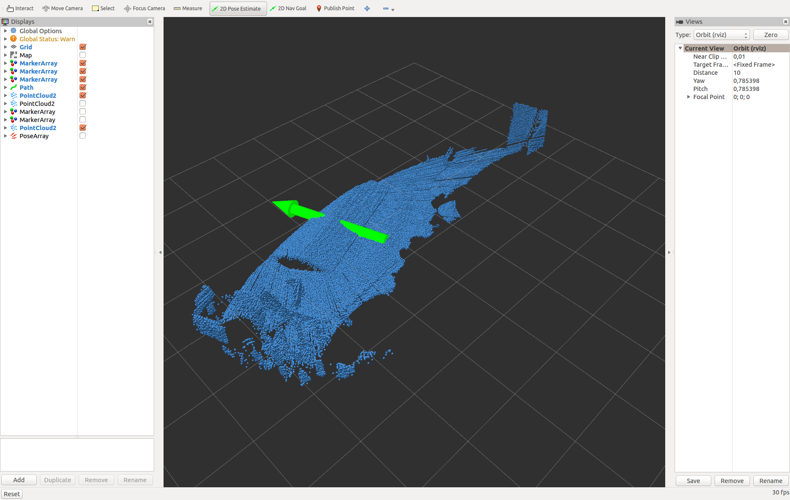Open the view Type dropdown
Image resolution: width=790 pixels, height=500 pixels.
(721, 35)
